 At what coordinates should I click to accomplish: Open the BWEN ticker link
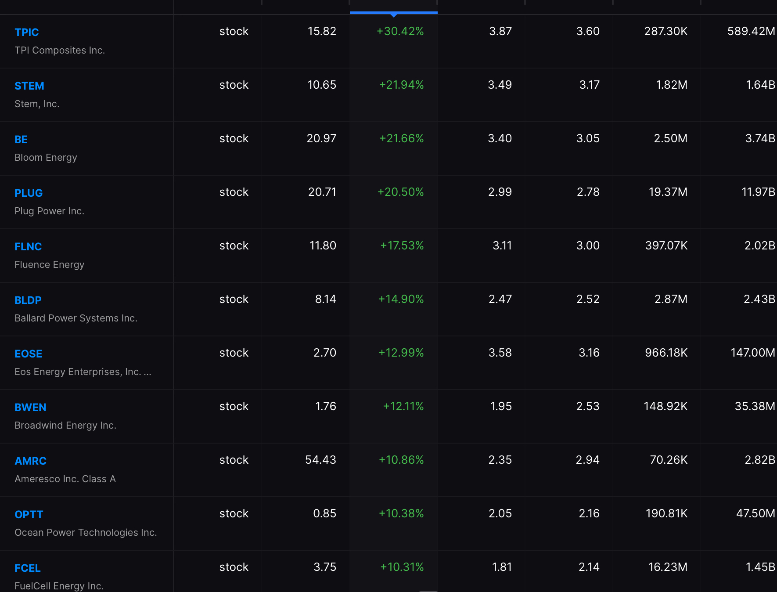[x=30, y=407]
